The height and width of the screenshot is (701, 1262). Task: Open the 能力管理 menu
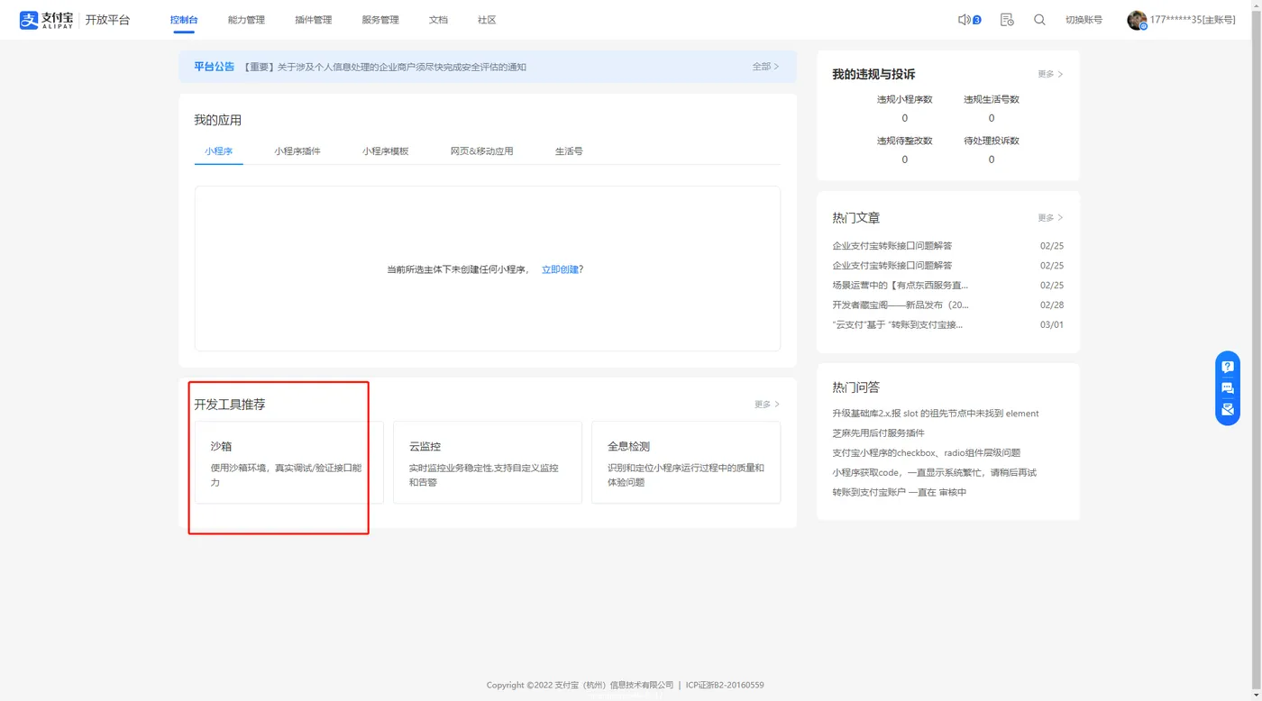pyautogui.click(x=246, y=20)
